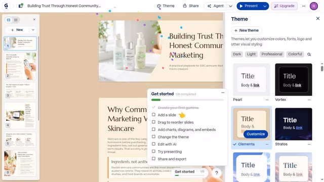Select slide 6 thumbnail
The width and height of the screenshot is (324, 182).
coord(20,163)
